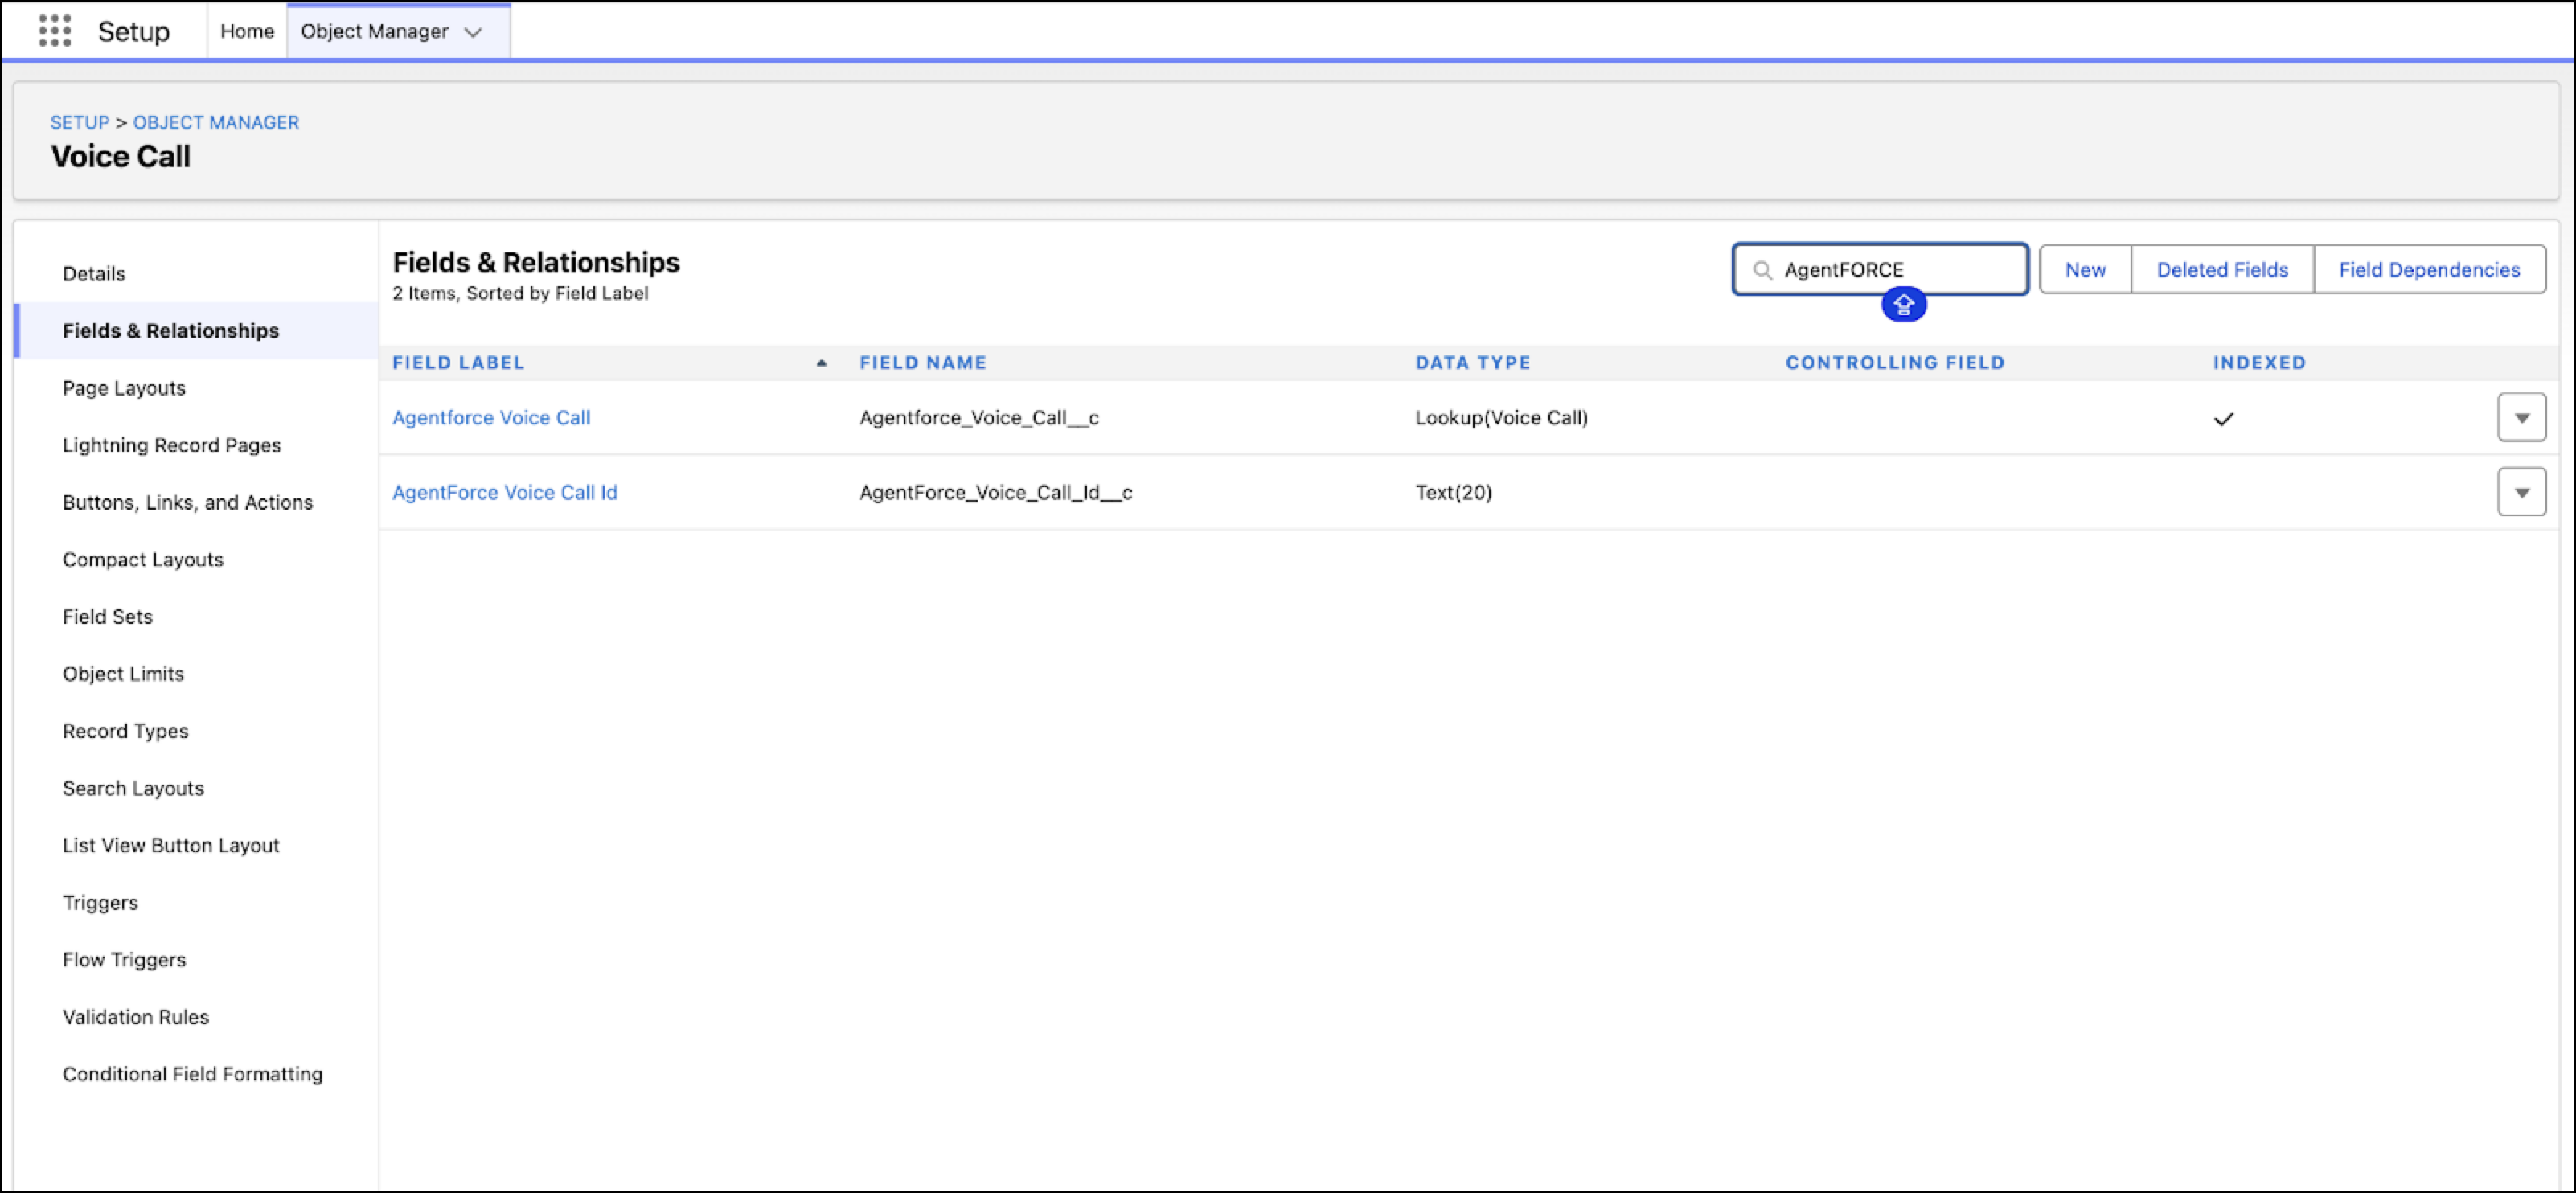View Object Limits
The height and width of the screenshot is (1193, 2576).
(x=123, y=674)
